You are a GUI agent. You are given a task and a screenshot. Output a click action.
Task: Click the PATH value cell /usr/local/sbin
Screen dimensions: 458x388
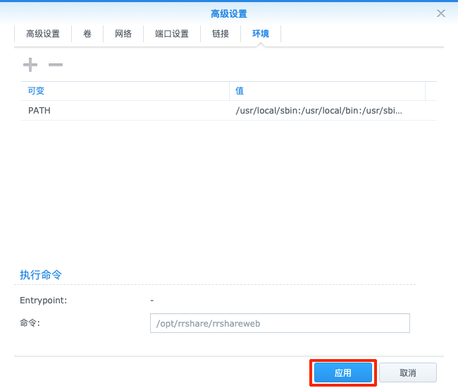pyautogui.click(x=319, y=111)
